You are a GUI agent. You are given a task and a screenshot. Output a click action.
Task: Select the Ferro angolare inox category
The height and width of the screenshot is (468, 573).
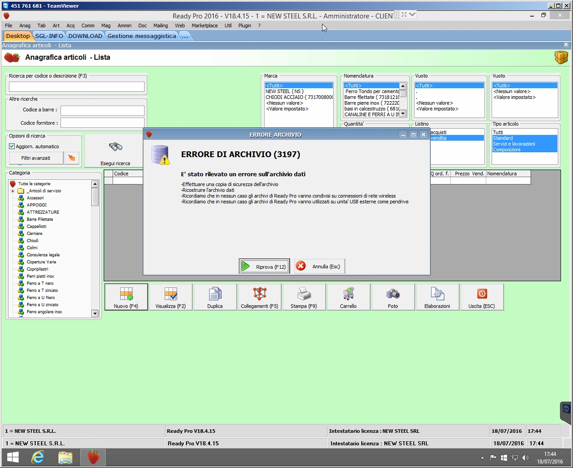[x=44, y=312]
